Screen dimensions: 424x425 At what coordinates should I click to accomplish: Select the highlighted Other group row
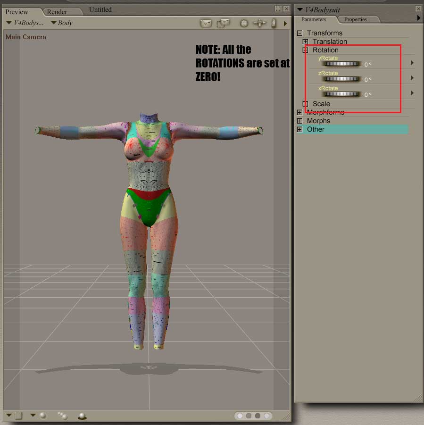click(352, 129)
